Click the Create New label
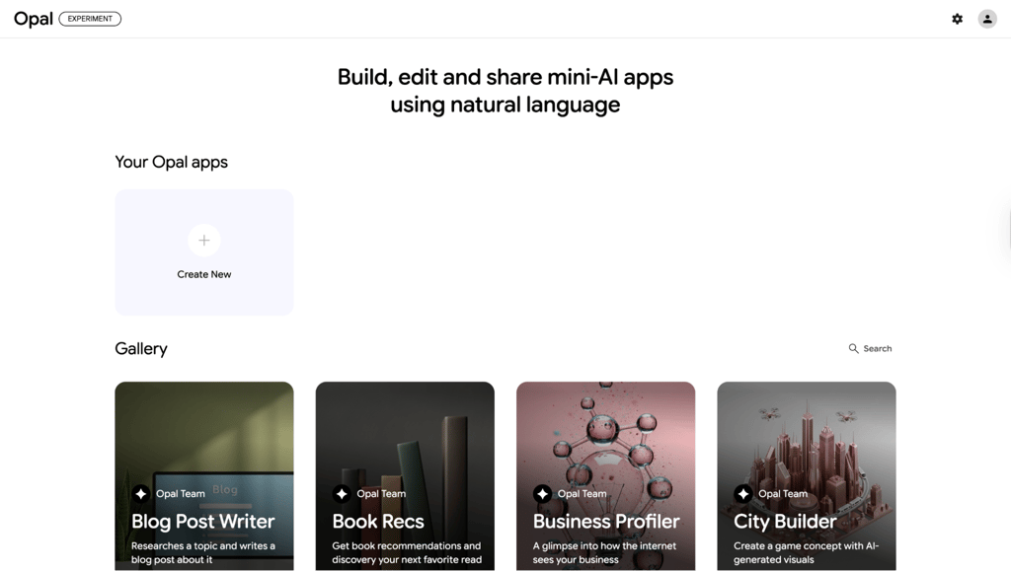 [203, 274]
